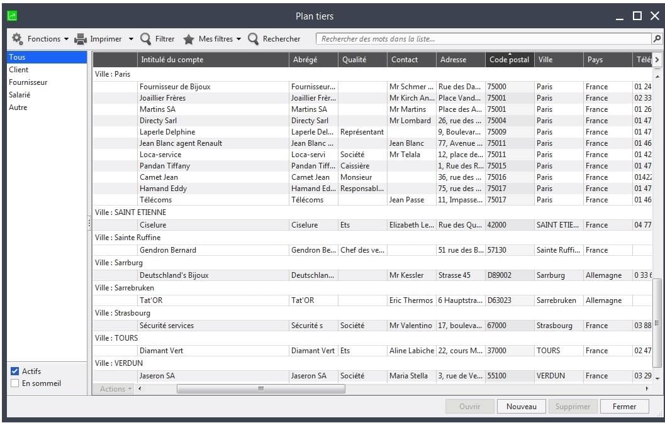This screenshot has height=423, width=665.
Task: Click the Filtrer toolbar label
Action: pyautogui.click(x=165, y=39)
